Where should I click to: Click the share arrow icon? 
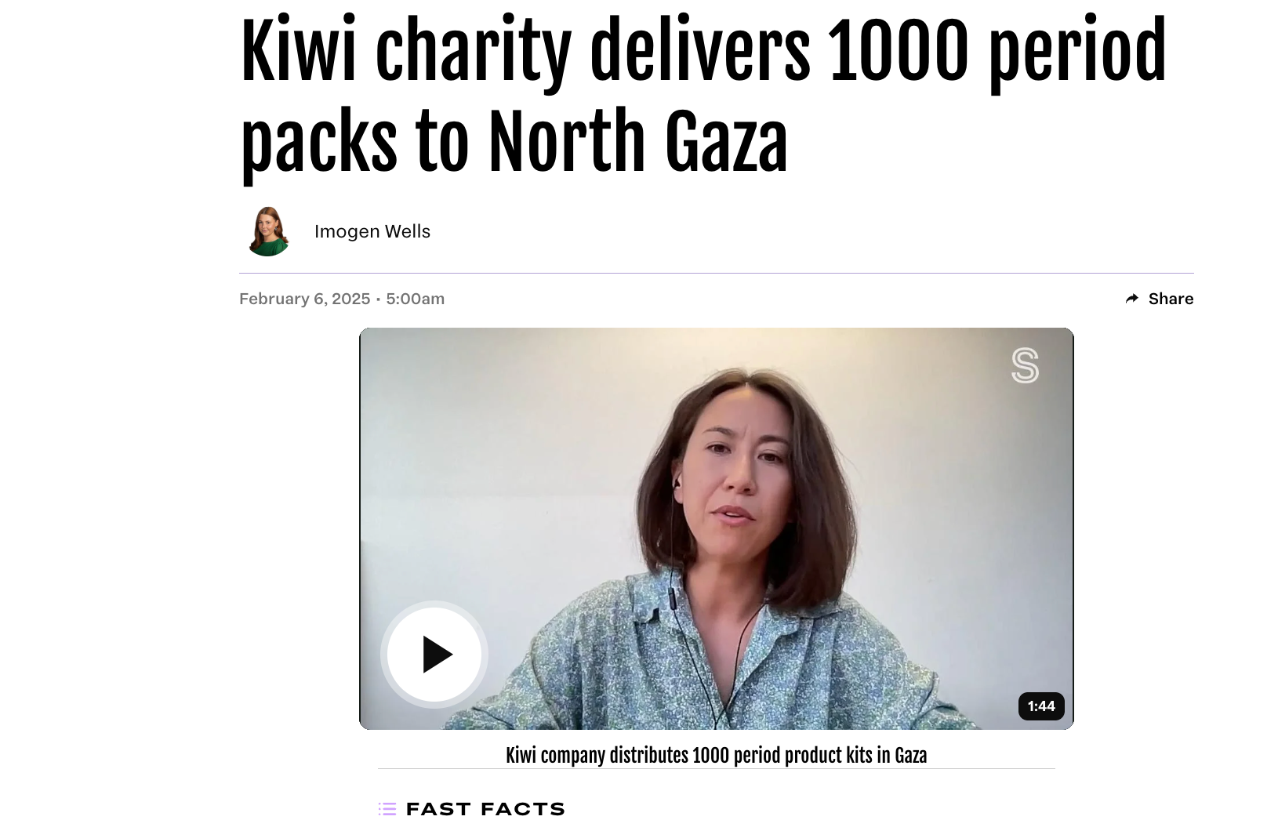coord(1132,299)
